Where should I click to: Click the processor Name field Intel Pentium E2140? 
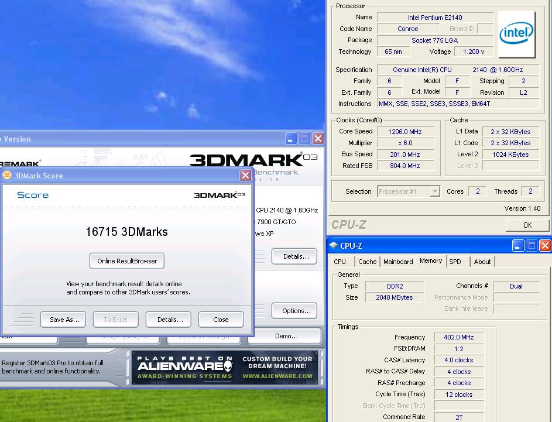(435, 17)
